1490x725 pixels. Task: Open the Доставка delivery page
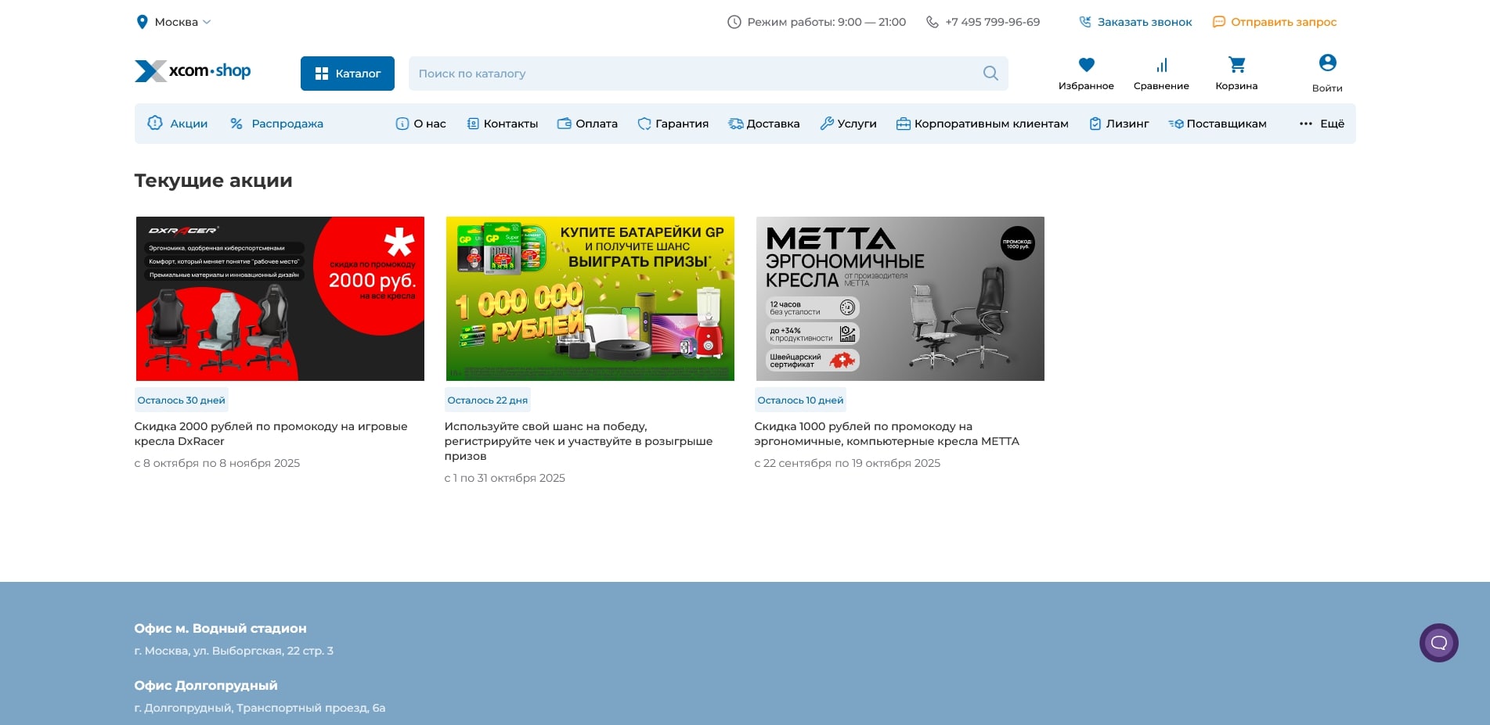click(x=764, y=124)
